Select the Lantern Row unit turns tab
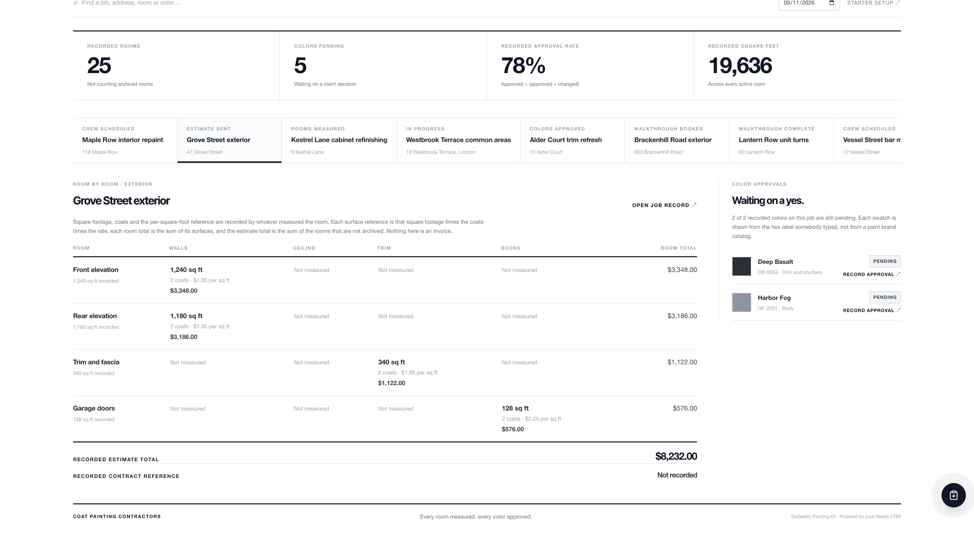The image size is (974, 548). point(781,140)
